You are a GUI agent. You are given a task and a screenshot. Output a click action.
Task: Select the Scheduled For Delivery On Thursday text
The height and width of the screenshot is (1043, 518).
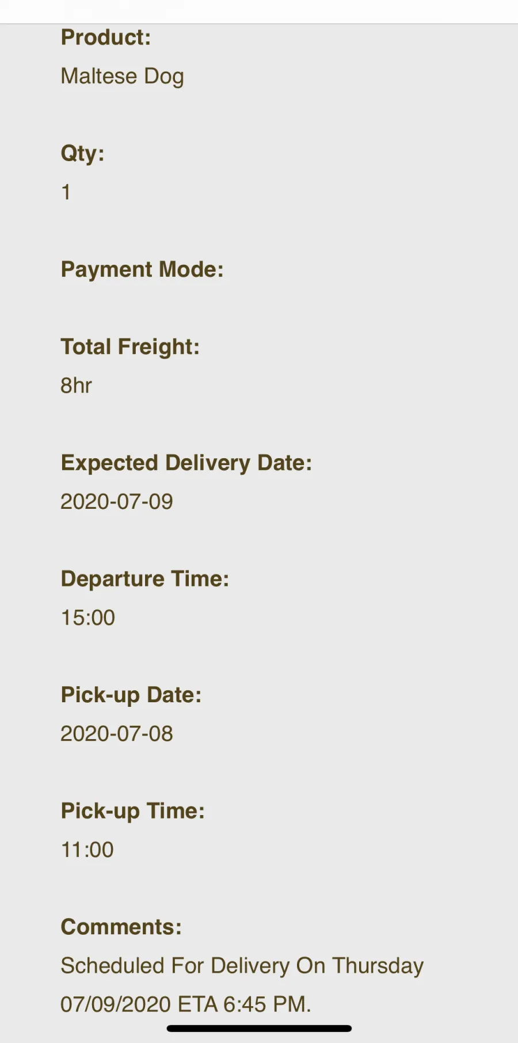point(242,966)
